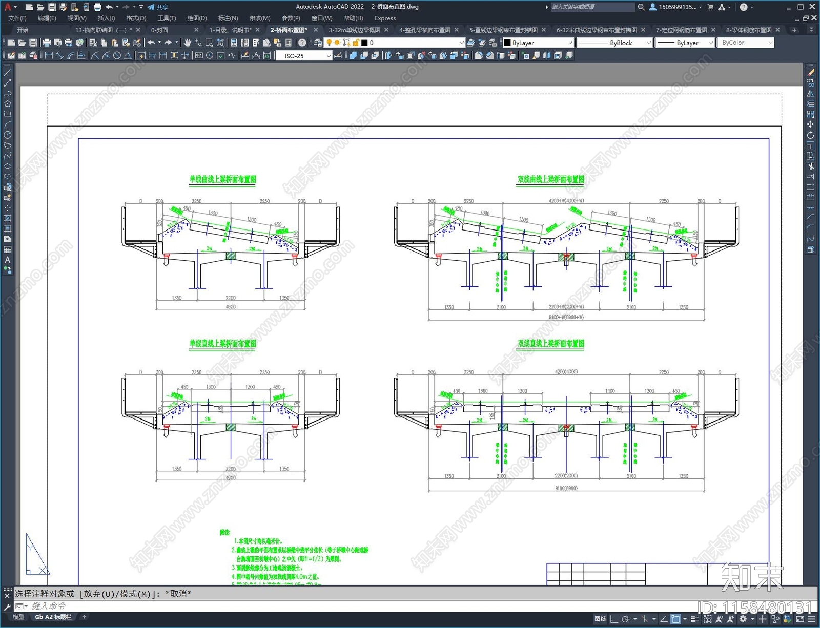The image size is (820, 628).
Task: Click the Pan hand tool in toolbar
Action: tap(188, 43)
